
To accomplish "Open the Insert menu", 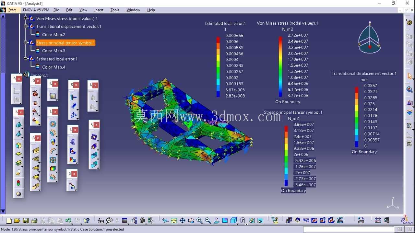I will (99, 10).
